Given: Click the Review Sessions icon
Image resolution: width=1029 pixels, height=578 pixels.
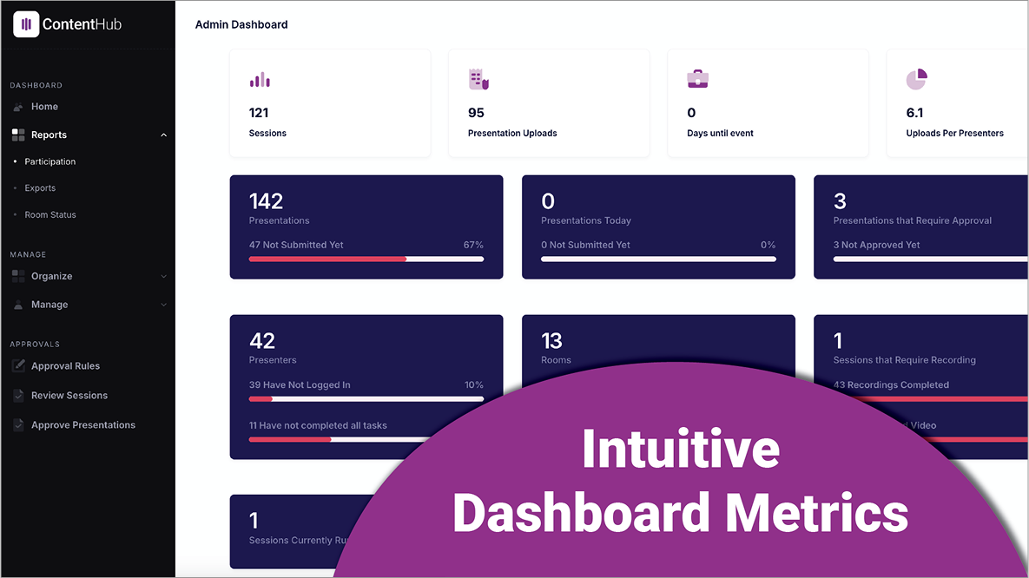Looking at the screenshot, I should point(18,396).
